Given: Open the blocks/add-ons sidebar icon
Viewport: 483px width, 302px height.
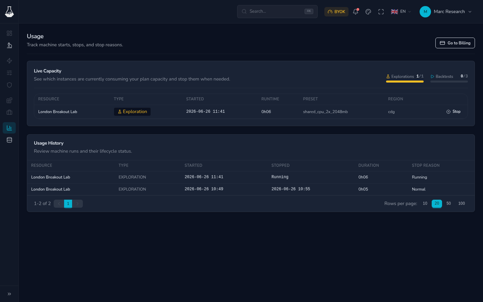Looking at the screenshot, I should [x=9, y=100].
